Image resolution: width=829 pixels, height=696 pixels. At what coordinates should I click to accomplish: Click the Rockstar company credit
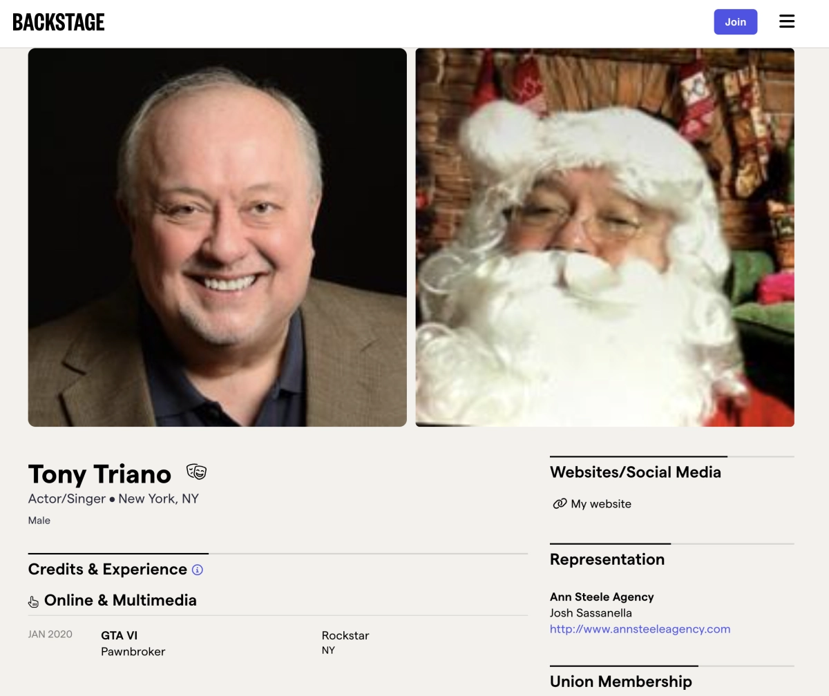pyautogui.click(x=345, y=636)
